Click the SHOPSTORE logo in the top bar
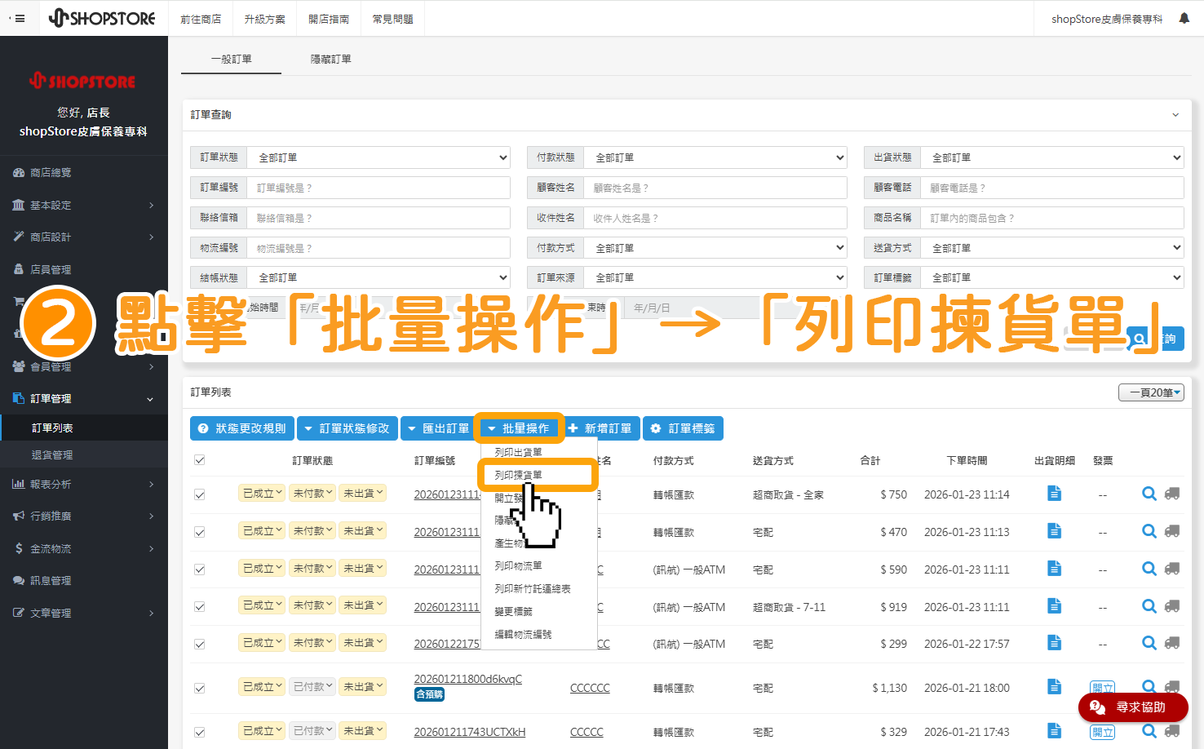The image size is (1204, 749). pos(102,17)
